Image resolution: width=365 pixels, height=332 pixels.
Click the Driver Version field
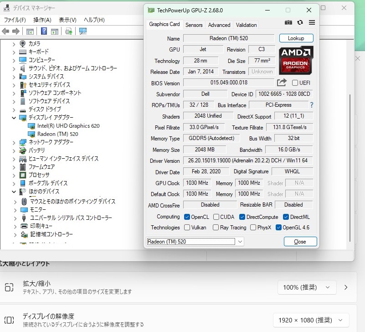[248, 161]
